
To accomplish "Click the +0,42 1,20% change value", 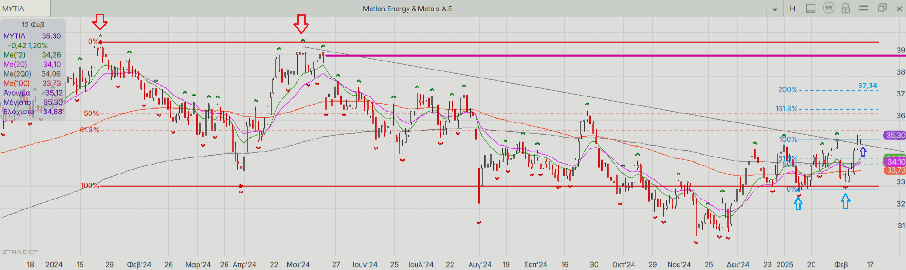I will click(27, 45).
